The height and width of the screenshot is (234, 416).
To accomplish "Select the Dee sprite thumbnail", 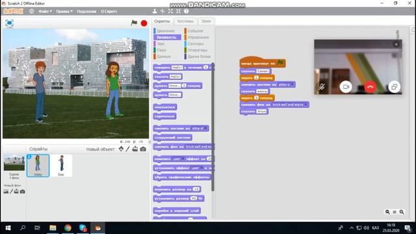I will 61,166.
